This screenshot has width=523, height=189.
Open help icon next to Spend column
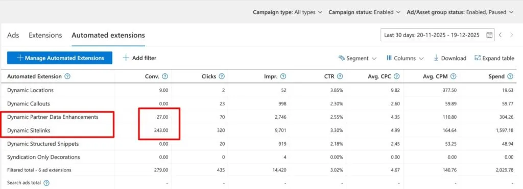tap(510, 76)
